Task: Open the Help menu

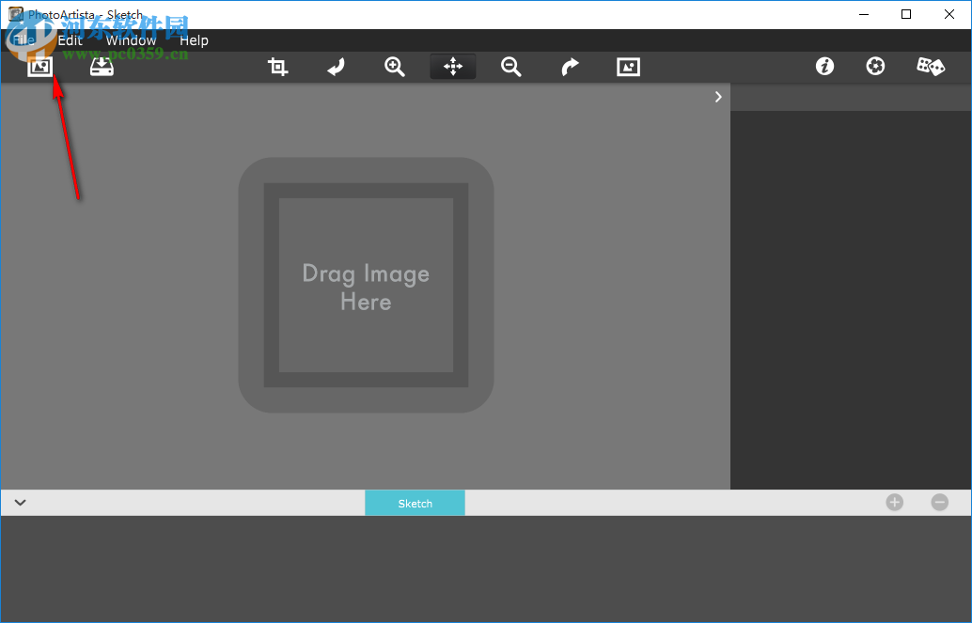Action: click(x=194, y=40)
